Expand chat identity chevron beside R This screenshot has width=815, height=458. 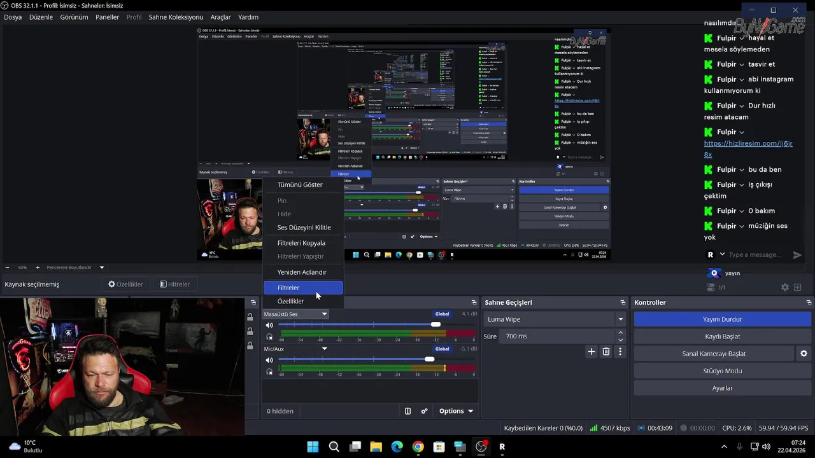pyautogui.click(x=722, y=254)
